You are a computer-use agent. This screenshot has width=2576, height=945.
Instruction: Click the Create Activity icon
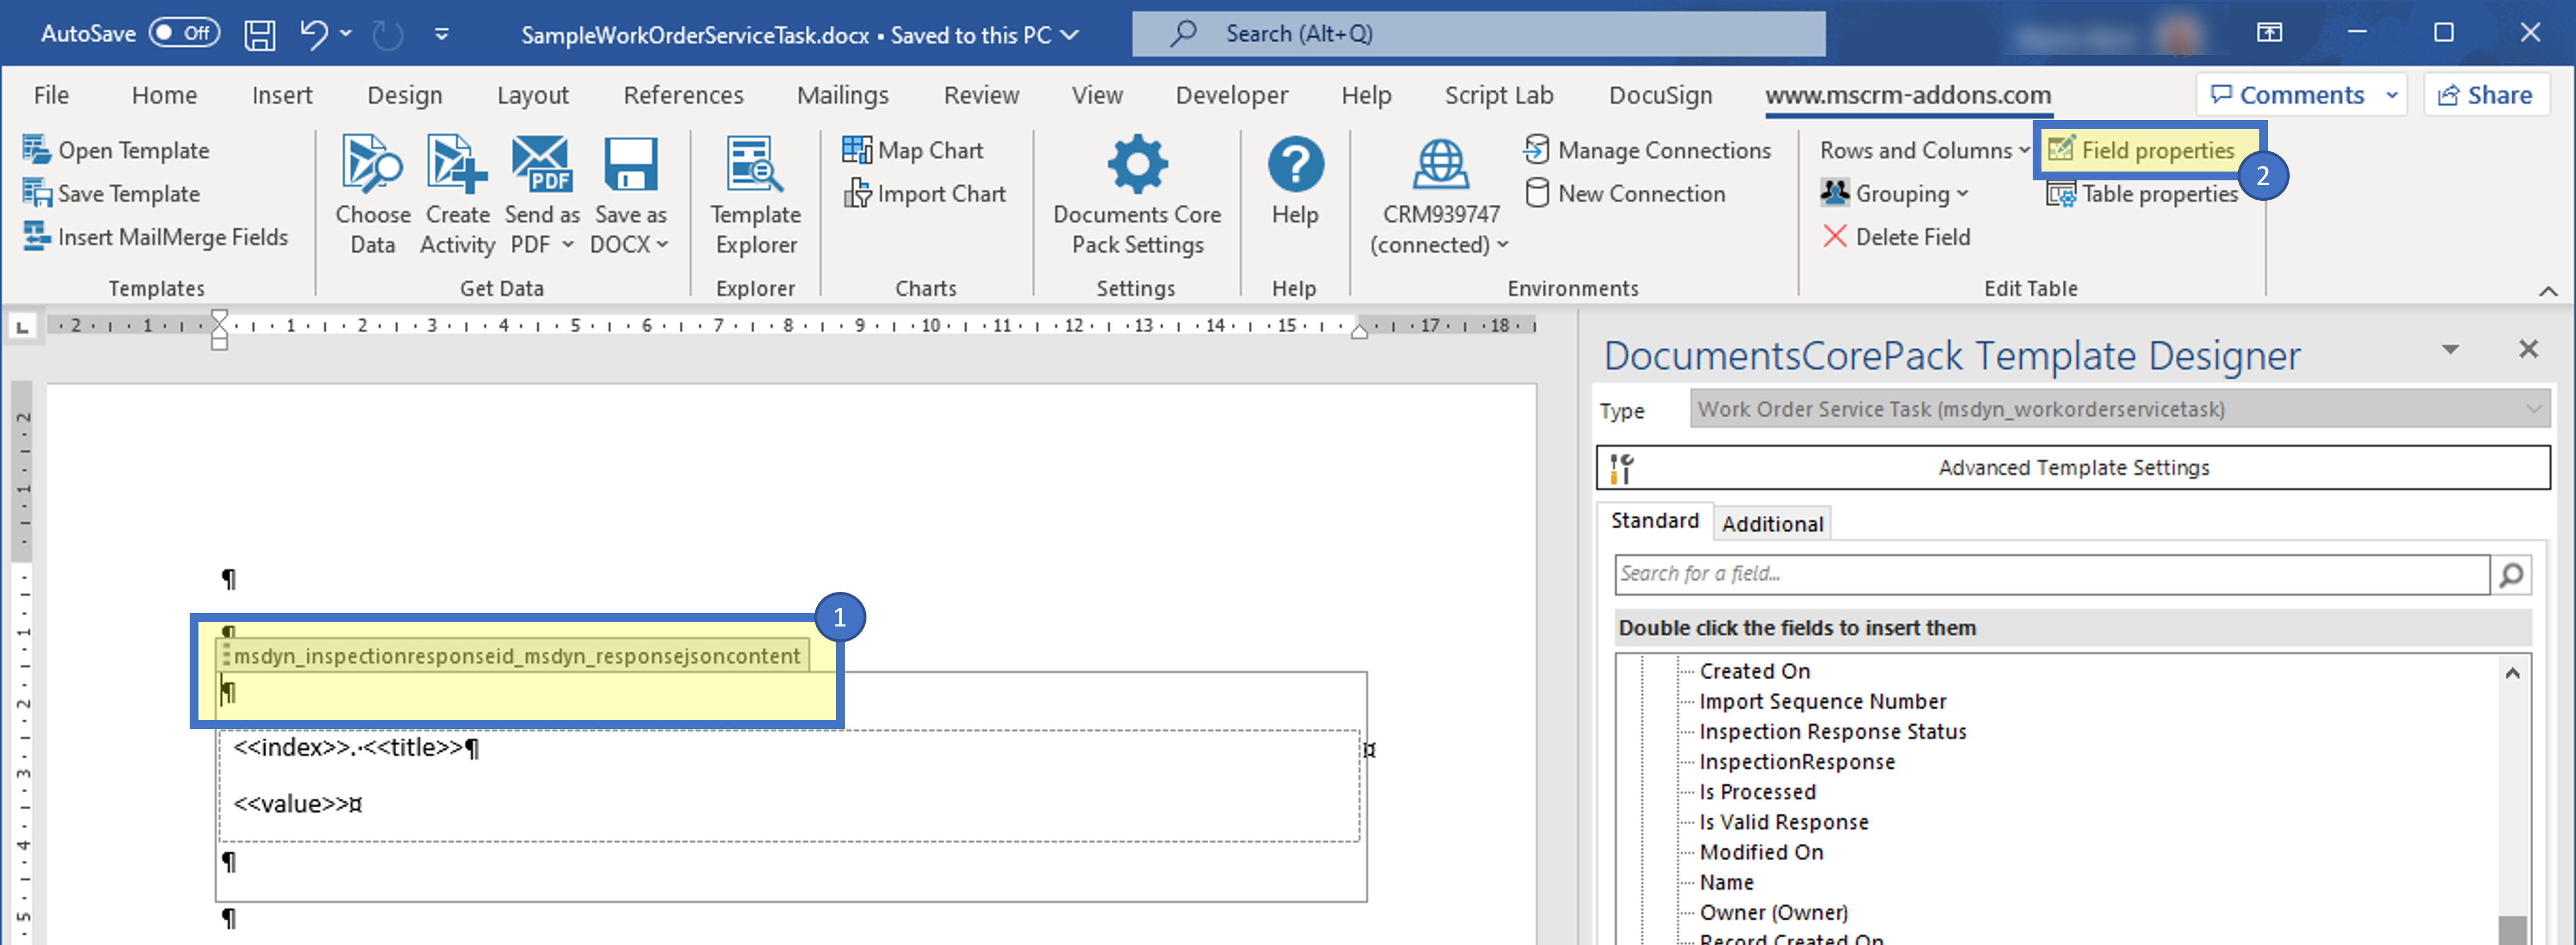(x=457, y=165)
